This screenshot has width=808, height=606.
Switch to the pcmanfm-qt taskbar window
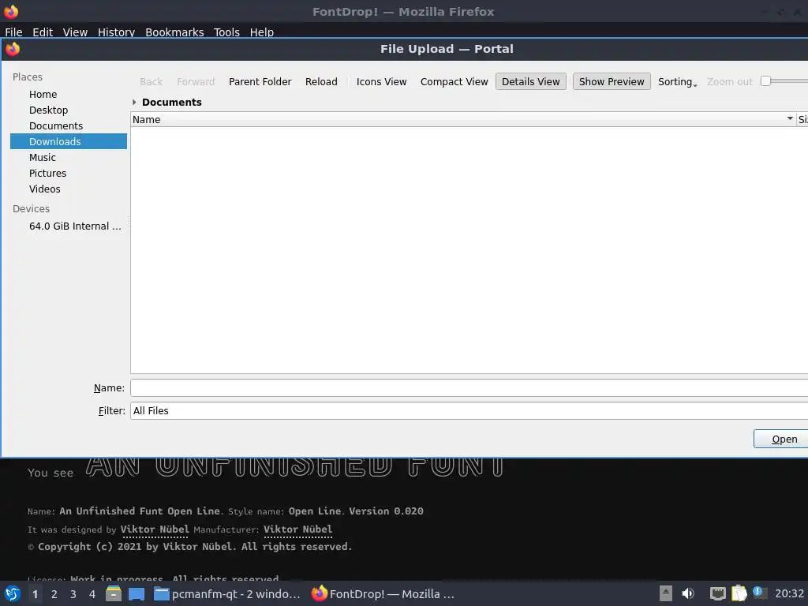point(227,593)
